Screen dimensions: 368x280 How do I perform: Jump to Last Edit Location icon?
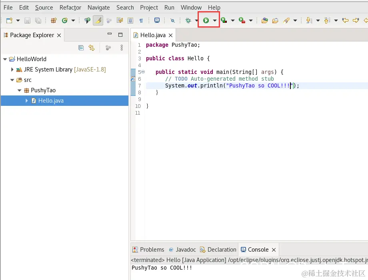[345, 21]
